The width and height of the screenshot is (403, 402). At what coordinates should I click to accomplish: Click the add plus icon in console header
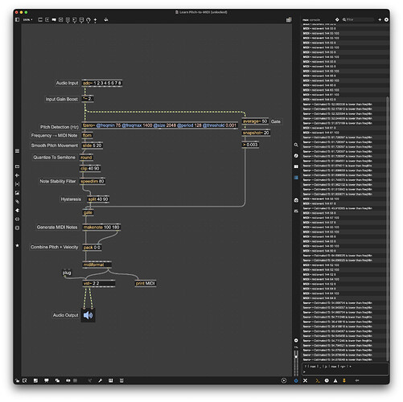click(x=380, y=20)
